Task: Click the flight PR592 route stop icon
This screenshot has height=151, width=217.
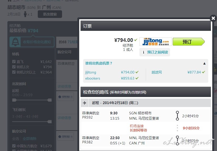Action: pyautogui.click(x=177, y=116)
